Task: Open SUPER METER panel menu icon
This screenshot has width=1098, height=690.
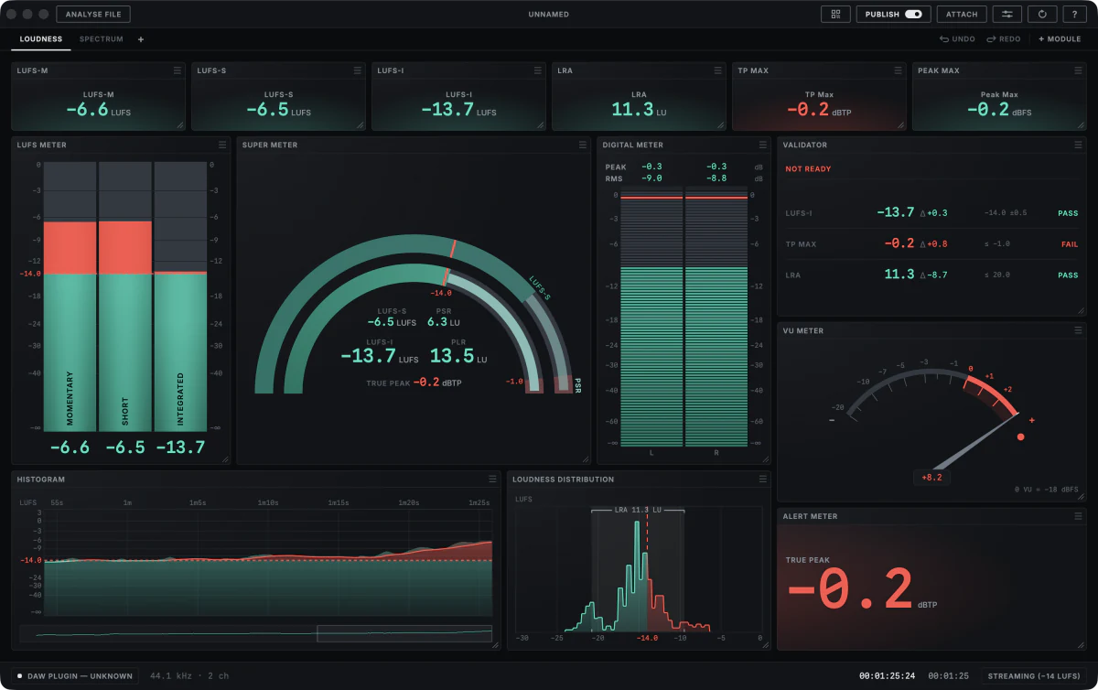Action: (583, 145)
